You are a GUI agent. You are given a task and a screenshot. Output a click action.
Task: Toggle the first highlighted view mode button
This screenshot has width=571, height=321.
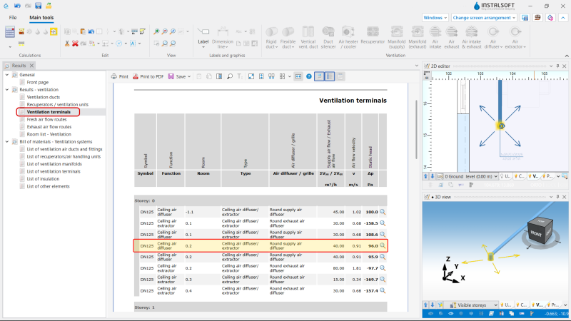click(x=319, y=76)
